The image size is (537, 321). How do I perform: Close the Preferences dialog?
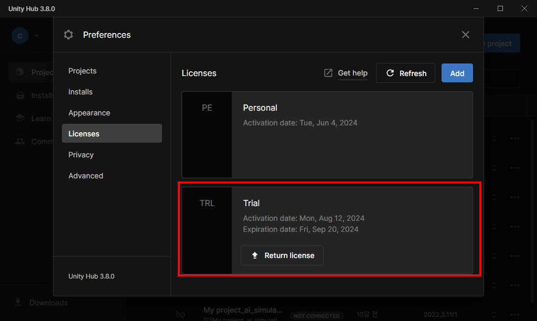pos(466,35)
